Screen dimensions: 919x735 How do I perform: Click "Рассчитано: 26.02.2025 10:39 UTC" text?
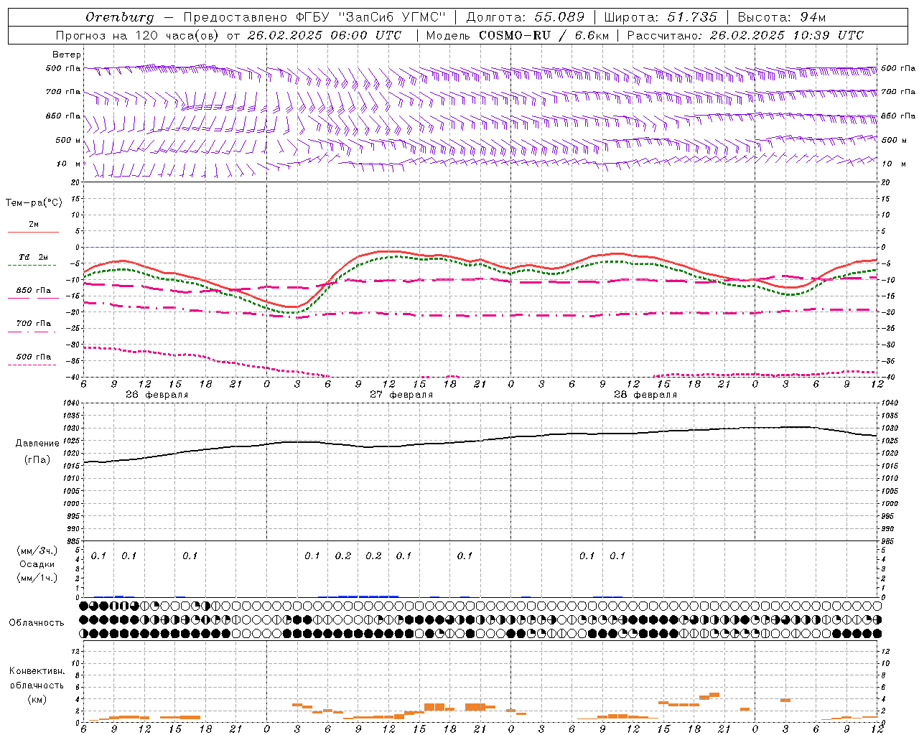(x=745, y=35)
